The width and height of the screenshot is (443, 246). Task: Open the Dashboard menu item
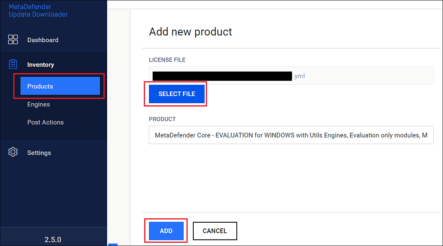coord(43,40)
